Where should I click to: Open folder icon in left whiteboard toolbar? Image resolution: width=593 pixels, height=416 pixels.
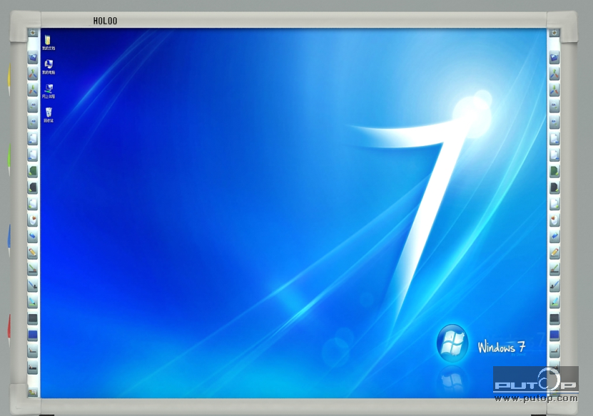tap(33, 58)
